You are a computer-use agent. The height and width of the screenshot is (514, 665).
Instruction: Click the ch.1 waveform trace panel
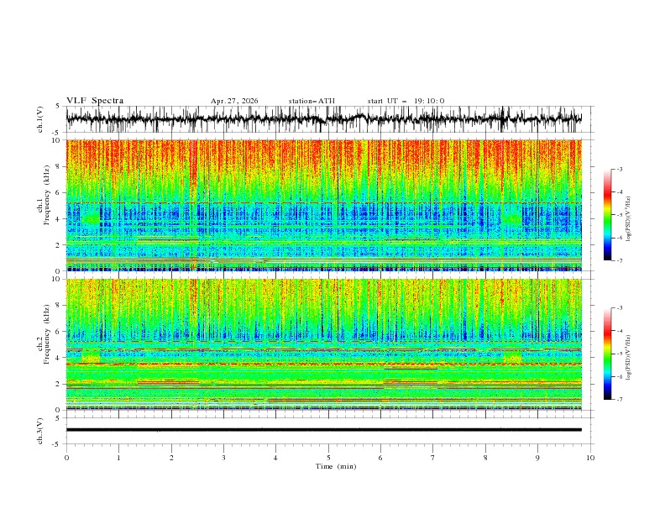point(324,119)
